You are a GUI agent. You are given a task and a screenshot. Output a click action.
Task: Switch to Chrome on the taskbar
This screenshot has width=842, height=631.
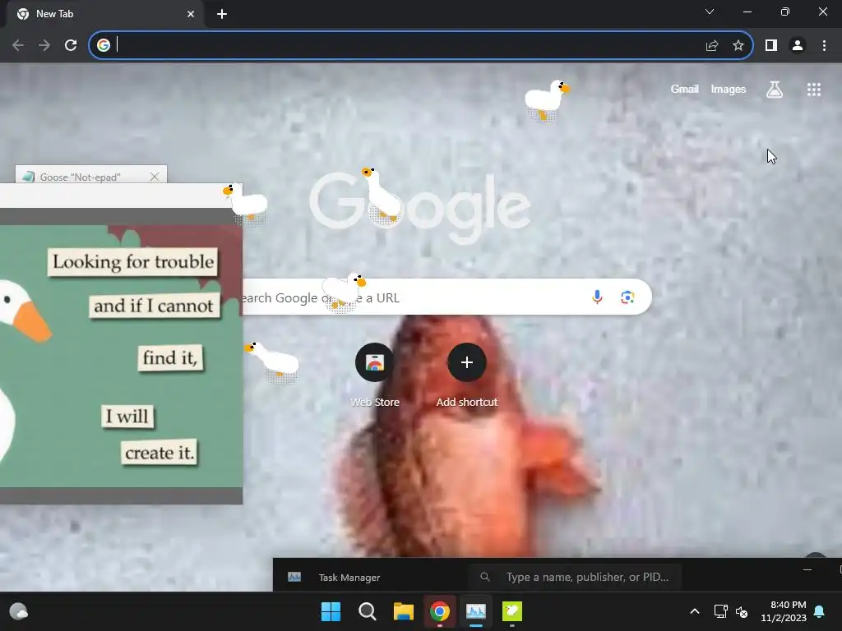pyautogui.click(x=439, y=611)
